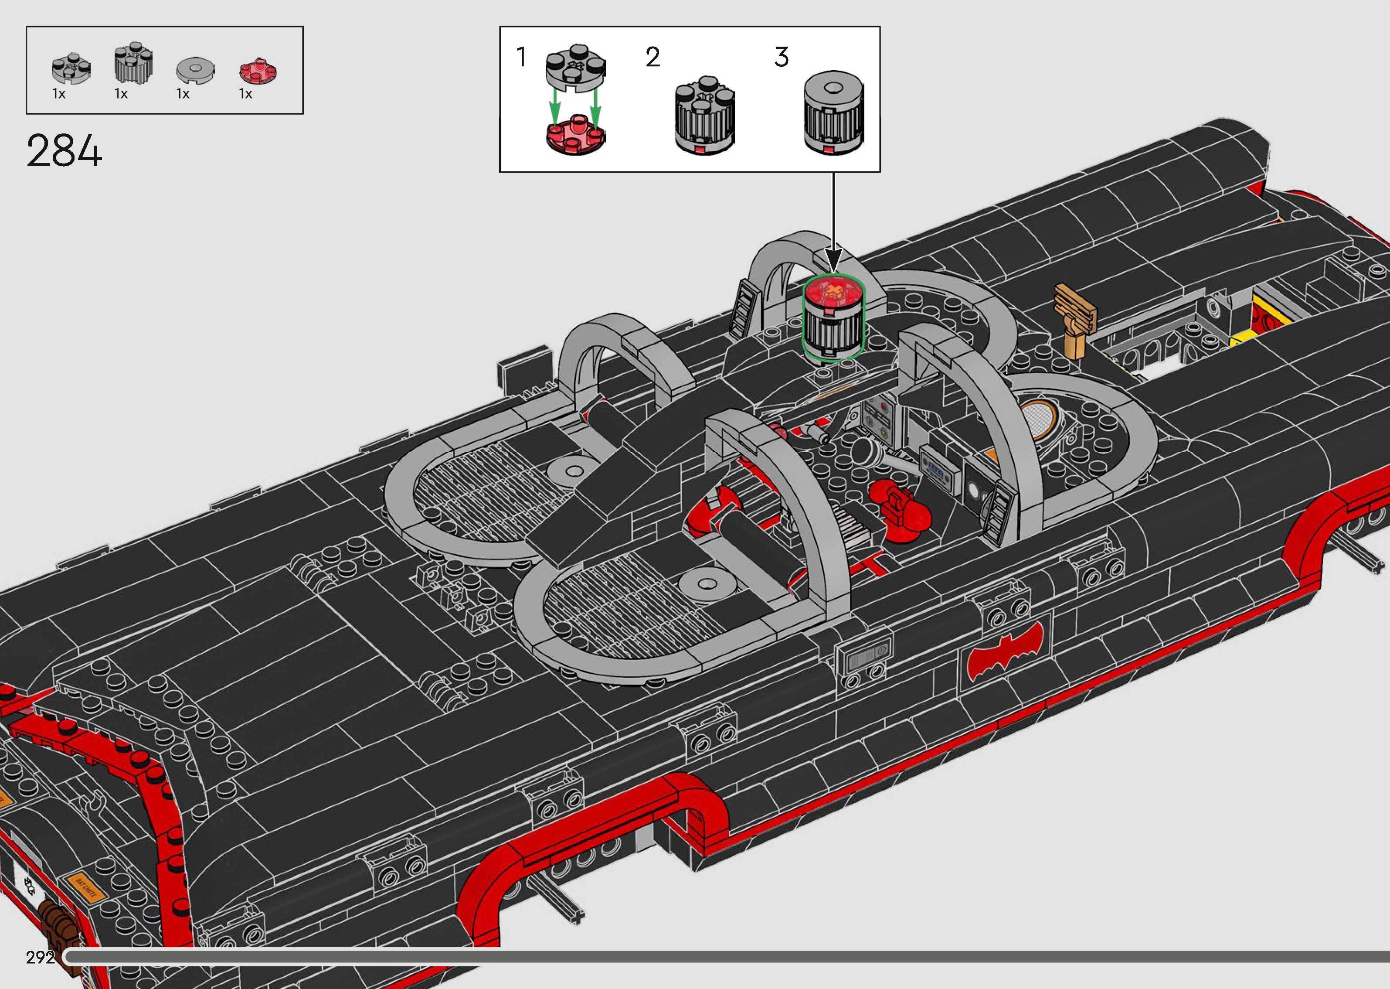Click the sub-step number 3 label
The image size is (1390, 989).
coord(781,57)
